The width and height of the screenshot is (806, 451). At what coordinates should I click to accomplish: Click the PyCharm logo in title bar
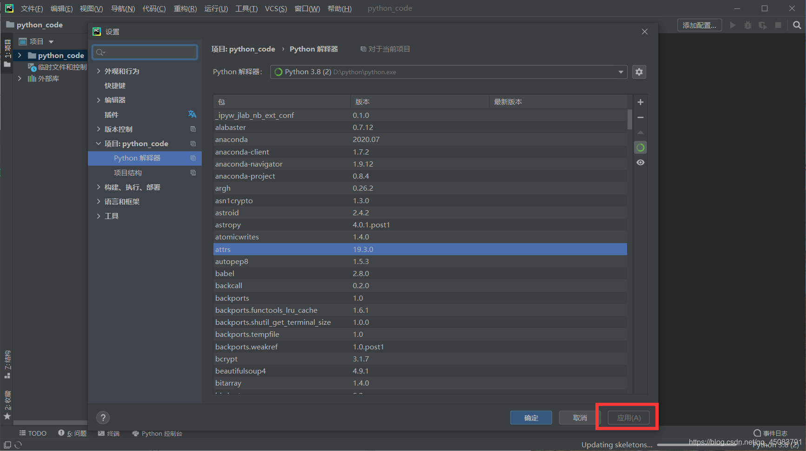tap(9, 8)
